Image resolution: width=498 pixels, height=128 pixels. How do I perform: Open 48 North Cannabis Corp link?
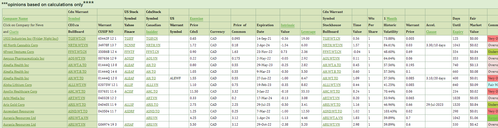click(20, 45)
